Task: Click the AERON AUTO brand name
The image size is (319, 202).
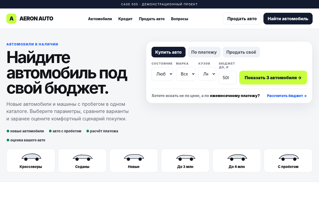Action: 36,19
